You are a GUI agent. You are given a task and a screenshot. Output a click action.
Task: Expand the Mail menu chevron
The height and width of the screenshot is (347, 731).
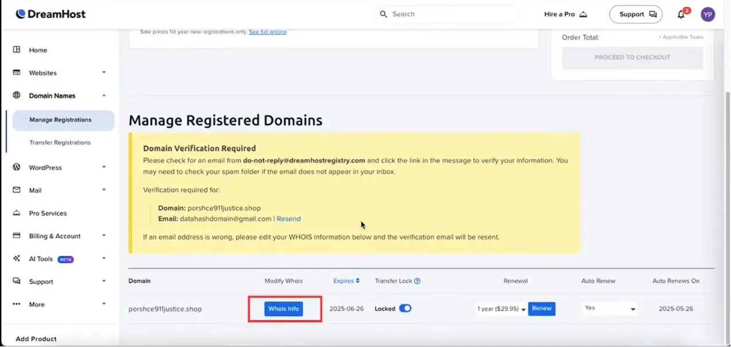pos(104,190)
